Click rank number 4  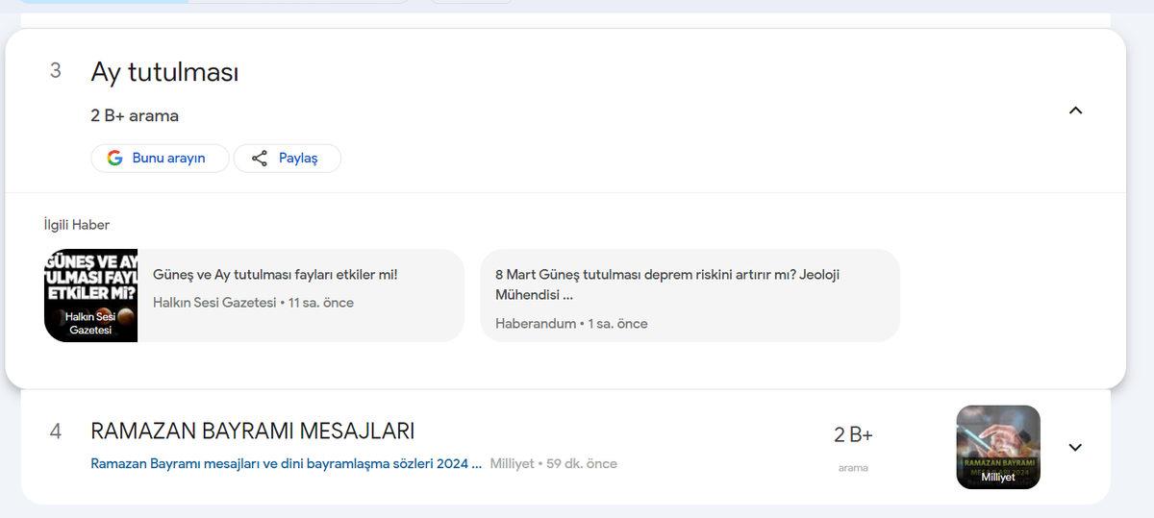click(56, 432)
